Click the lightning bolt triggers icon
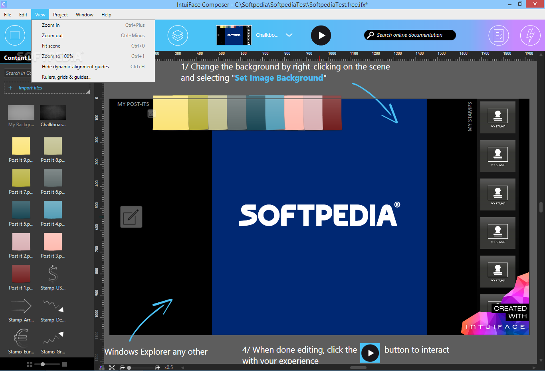This screenshot has height=371, width=545. pyautogui.click(x=530, y=35)
